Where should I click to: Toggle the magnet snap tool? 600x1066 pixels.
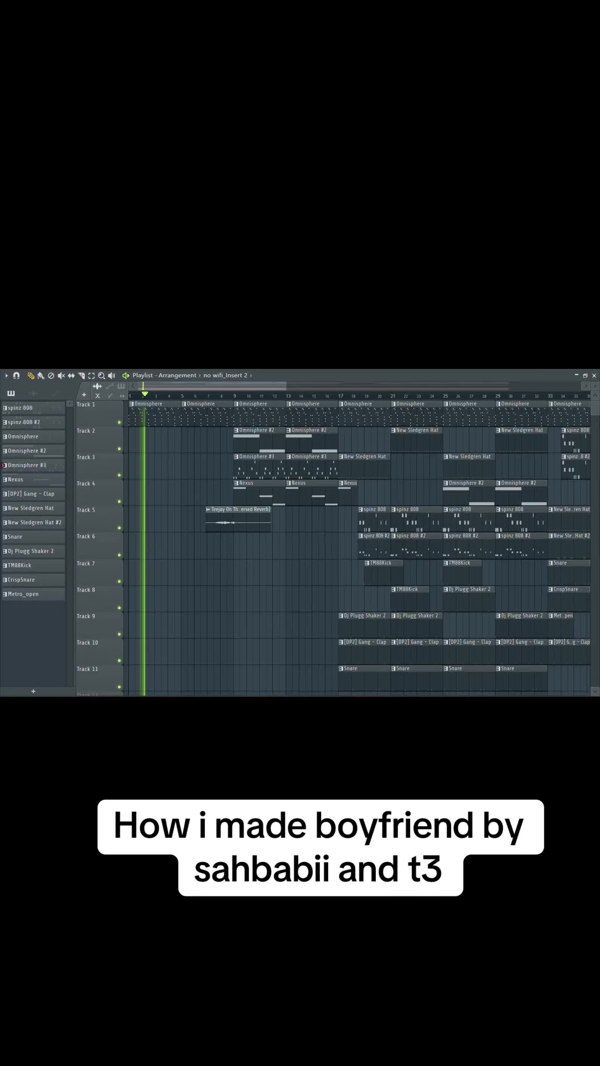[17, 375]
